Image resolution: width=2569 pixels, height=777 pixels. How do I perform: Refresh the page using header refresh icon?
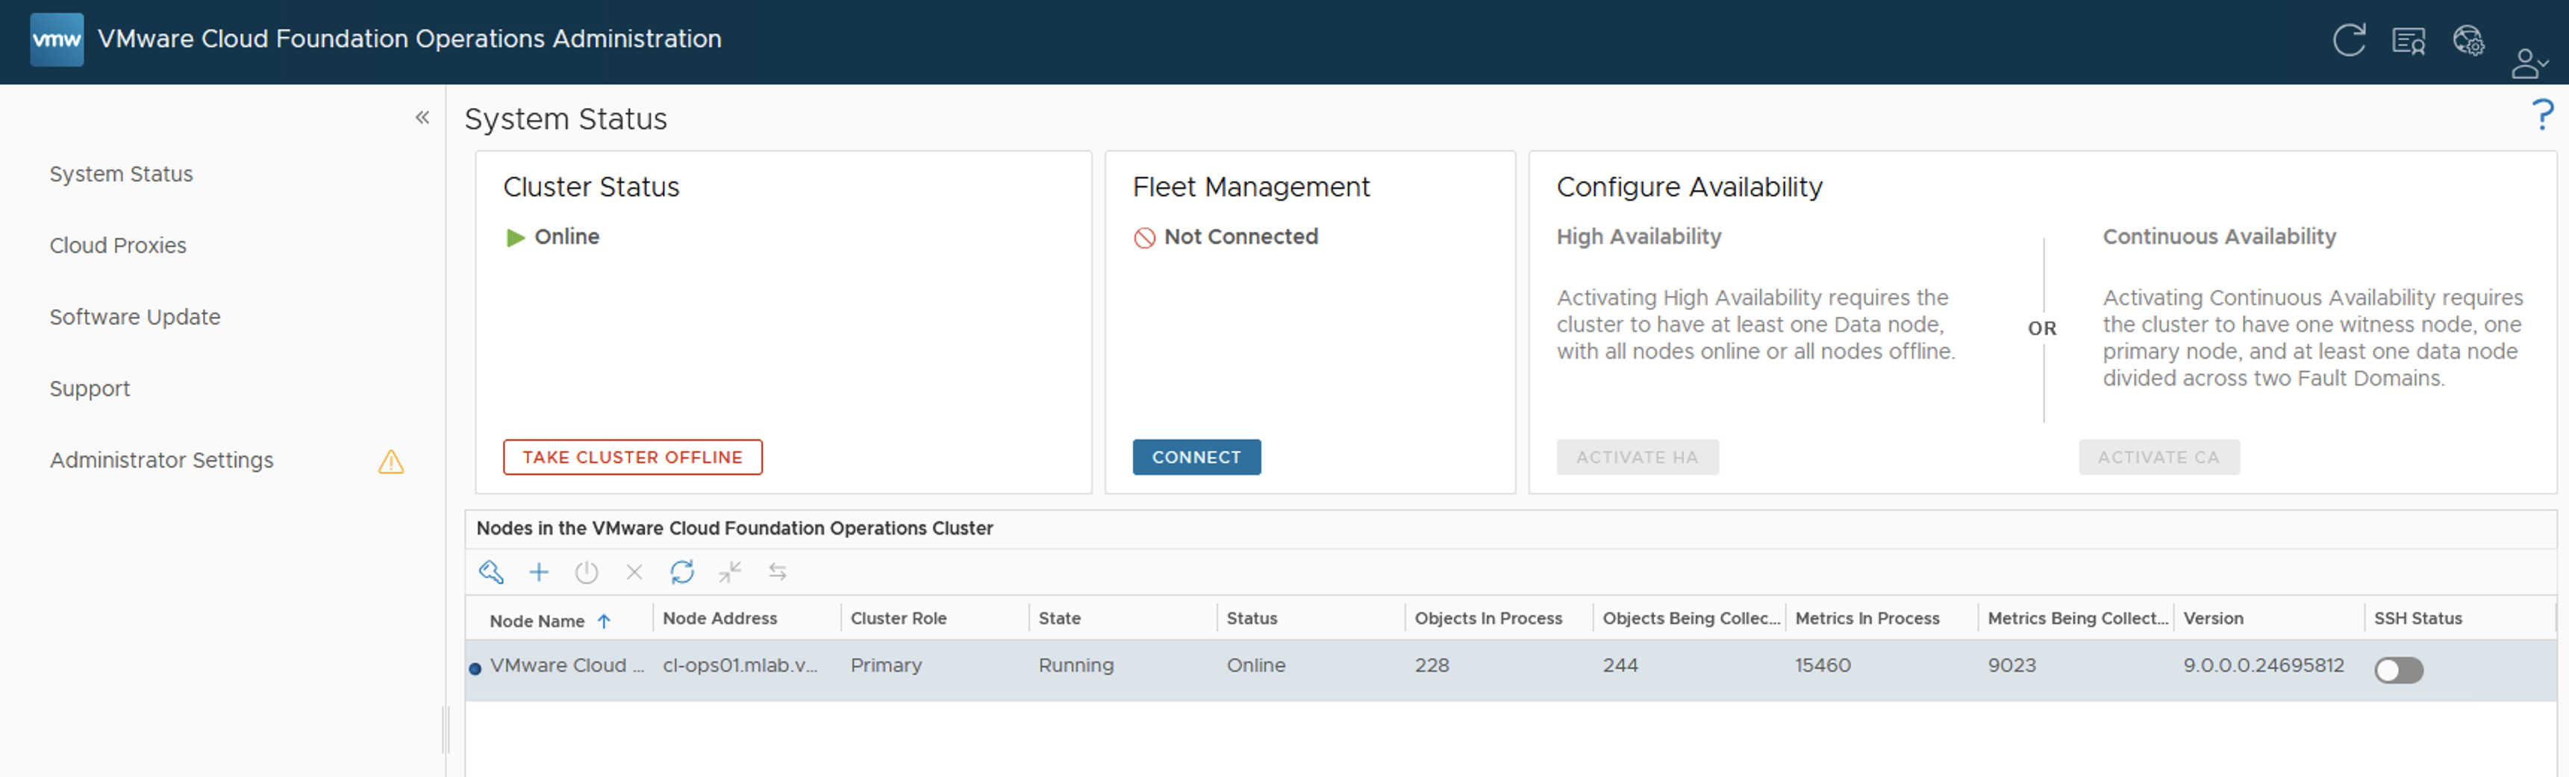2349,40
